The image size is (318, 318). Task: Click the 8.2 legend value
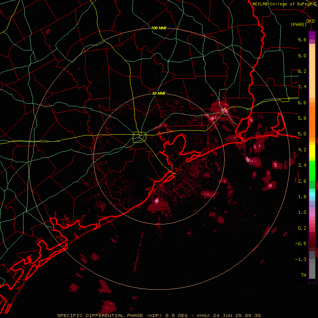click(x=302, y=71)
